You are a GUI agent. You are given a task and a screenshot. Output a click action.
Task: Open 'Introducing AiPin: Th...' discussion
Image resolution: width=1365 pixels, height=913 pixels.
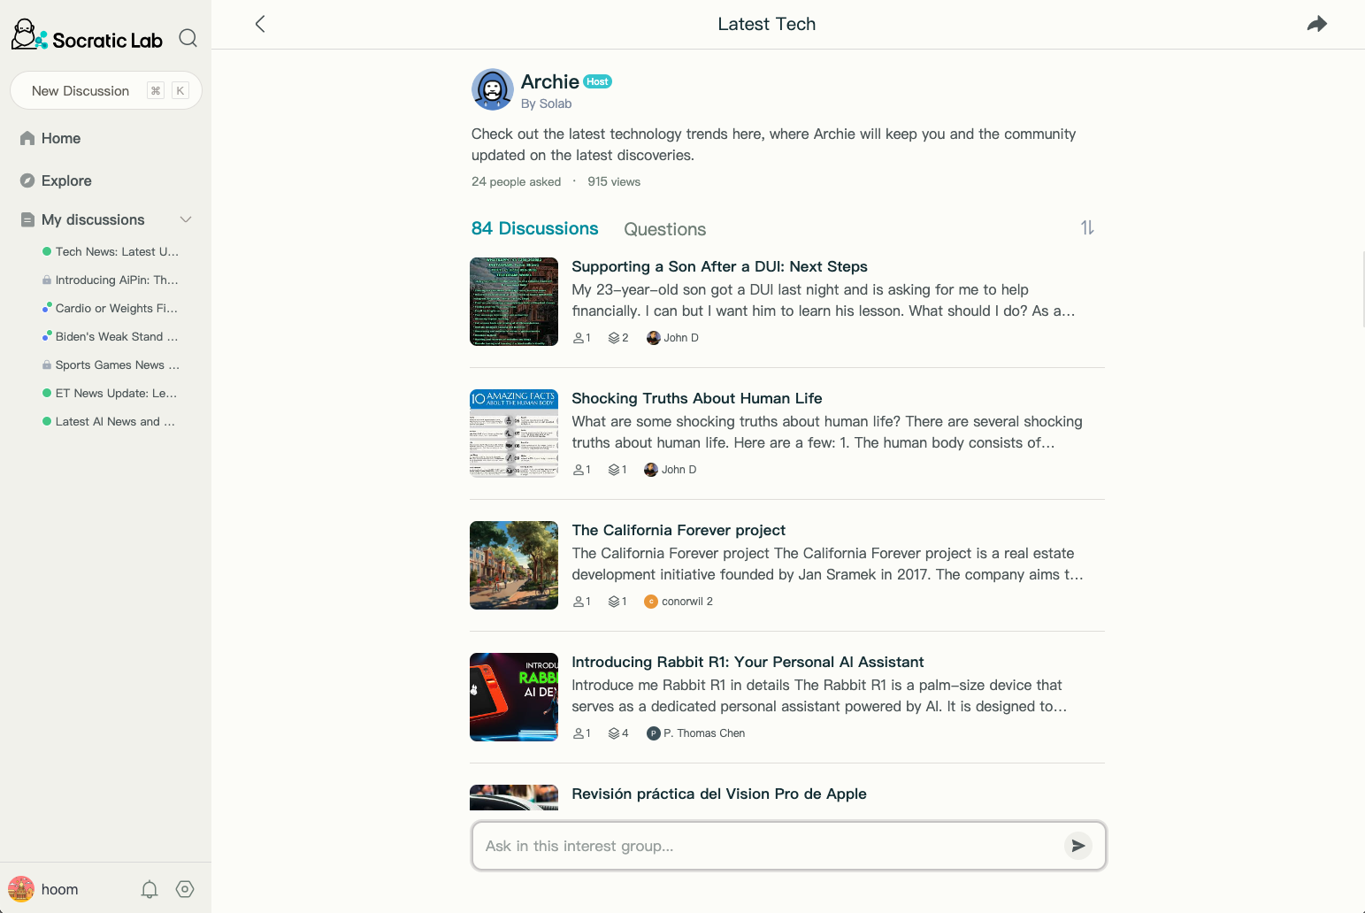tap(111, 280)
